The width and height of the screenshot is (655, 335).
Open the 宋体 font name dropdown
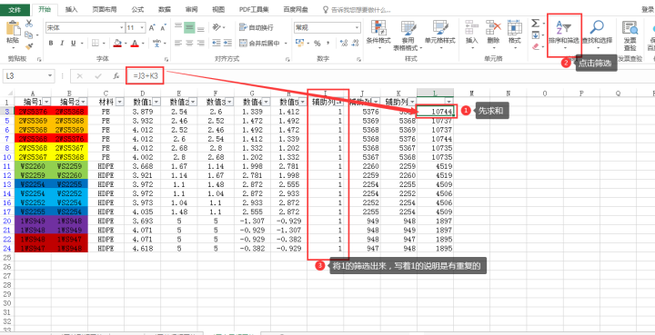pyautogui.click(x=122, y=28)
